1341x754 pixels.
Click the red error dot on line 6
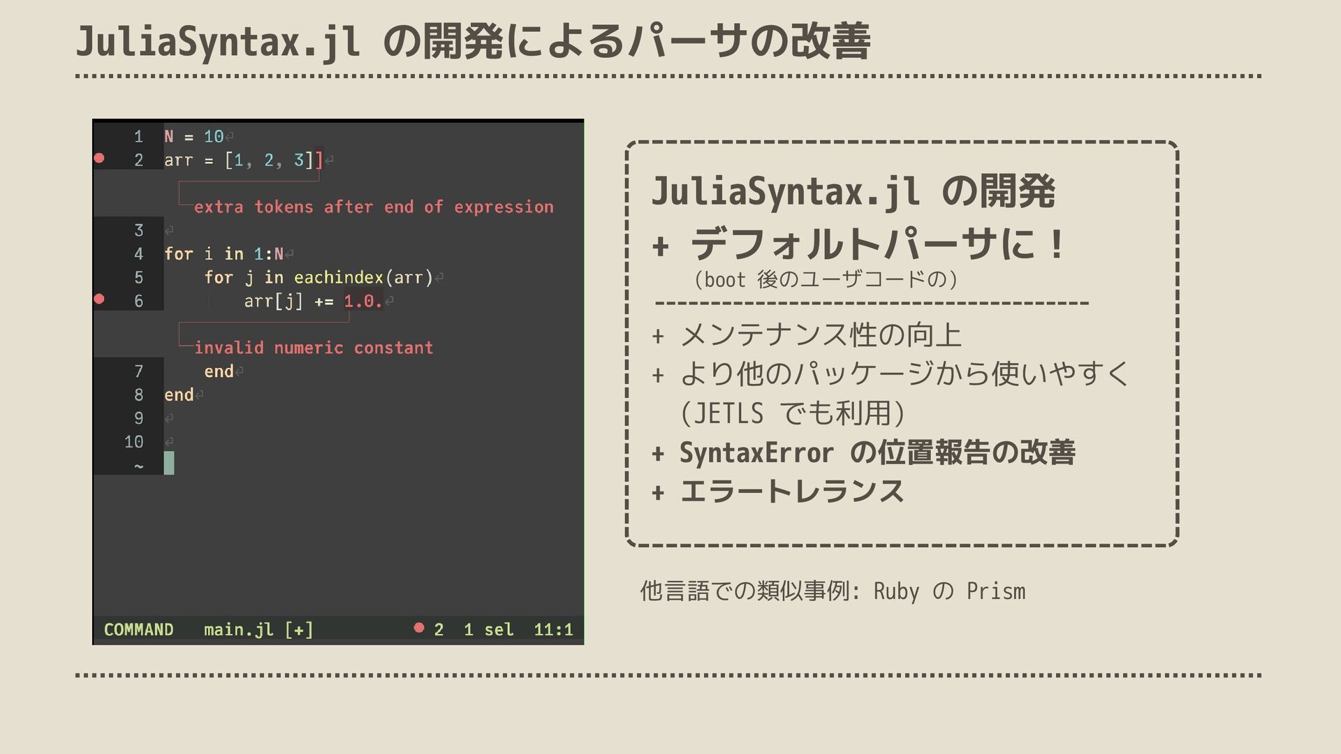click(x=99, y=300)
